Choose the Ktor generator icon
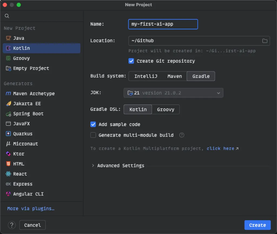This screenshot has height=234, width=277. point(8,154)
